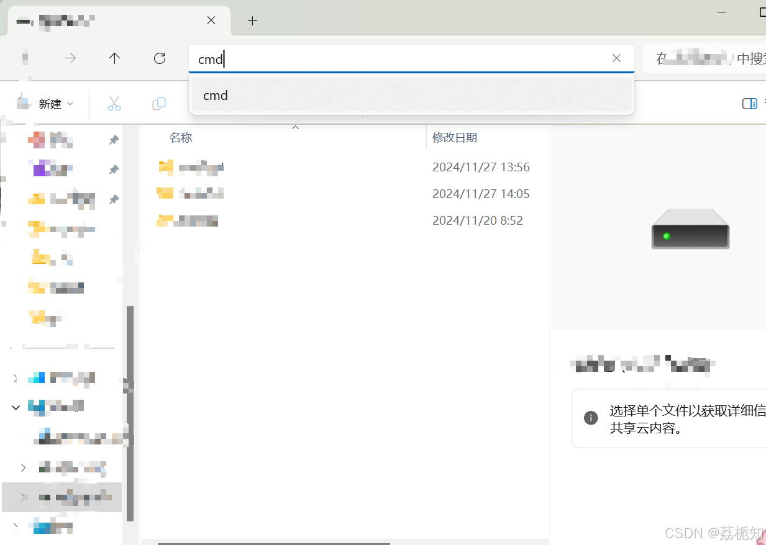Open a new tab with the plus button
766x545 pixels.
point(252,20)
